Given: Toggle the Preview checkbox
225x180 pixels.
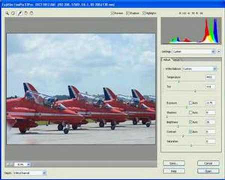Looking at the screenshot, I should [x=112, y=13].
